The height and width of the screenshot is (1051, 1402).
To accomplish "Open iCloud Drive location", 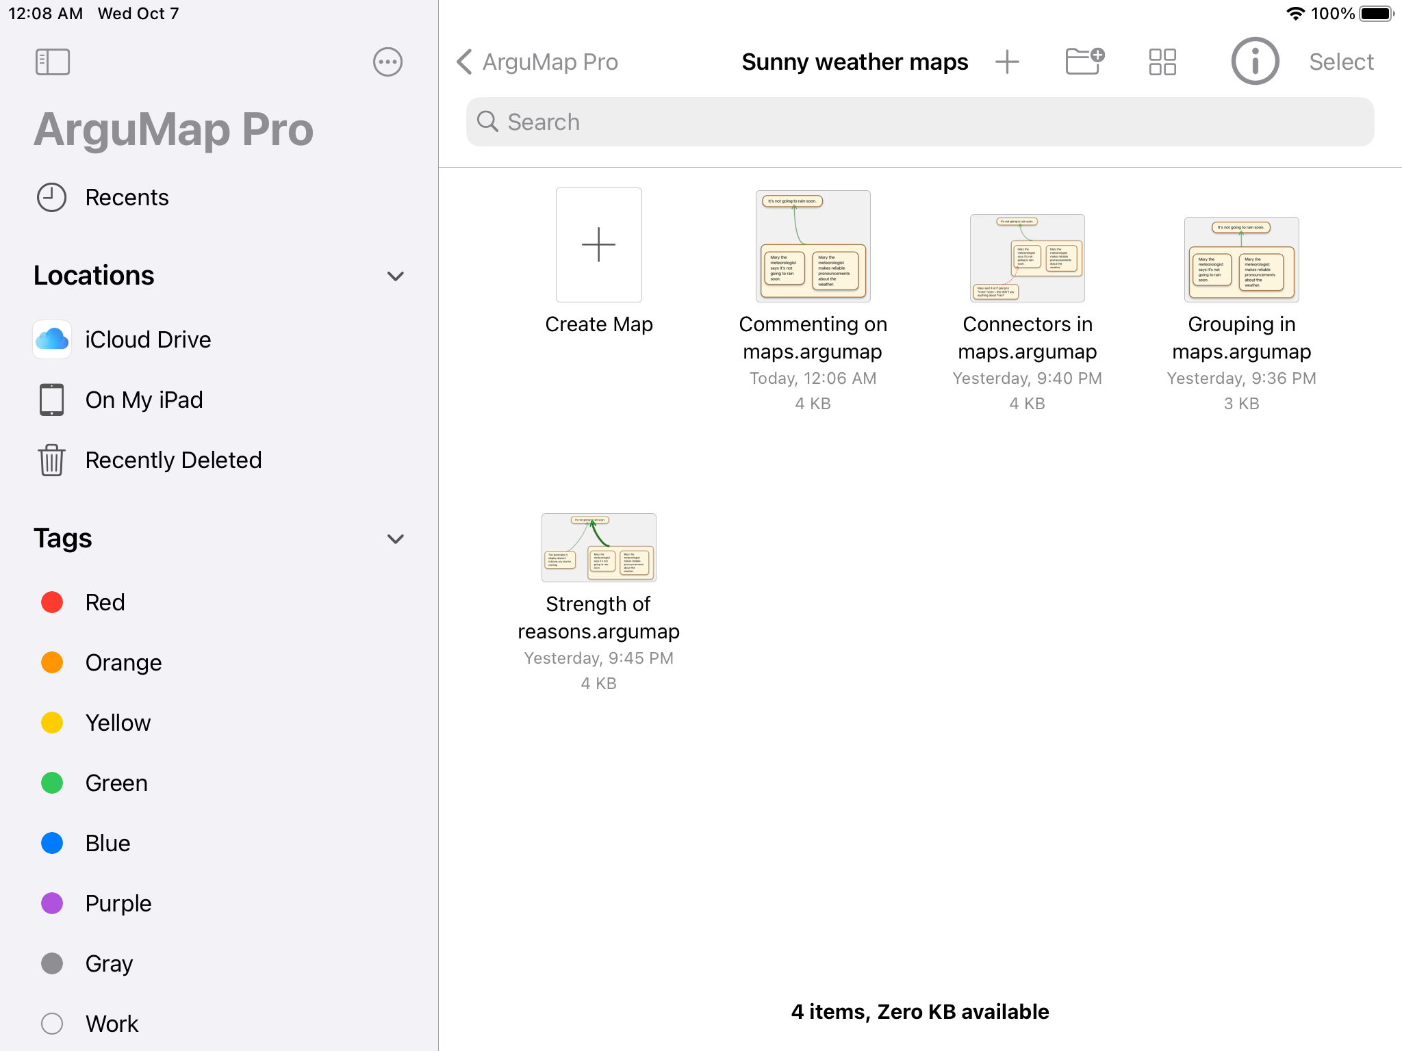I will (148, 339).
